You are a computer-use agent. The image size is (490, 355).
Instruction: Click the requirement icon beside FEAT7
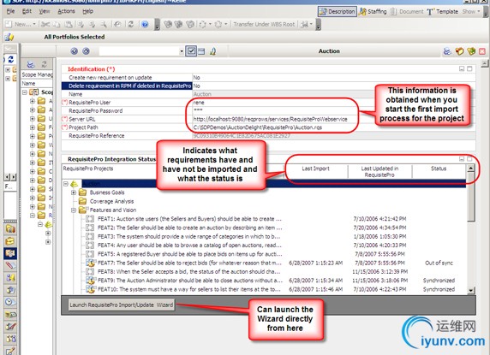click(x=90, y=263)
